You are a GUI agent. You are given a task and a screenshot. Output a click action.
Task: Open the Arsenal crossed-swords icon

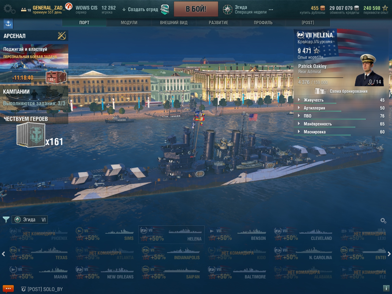(62, 36)
